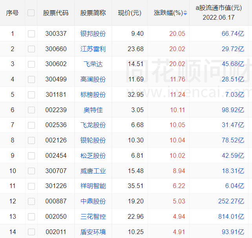Open the 7.03亿 market cap link
Image resolution: width=252 pixels, height=238 pixels.
point(235,95)
